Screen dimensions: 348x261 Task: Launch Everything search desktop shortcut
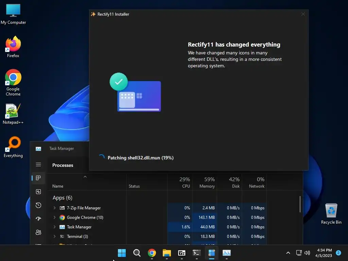click(13, 147)
